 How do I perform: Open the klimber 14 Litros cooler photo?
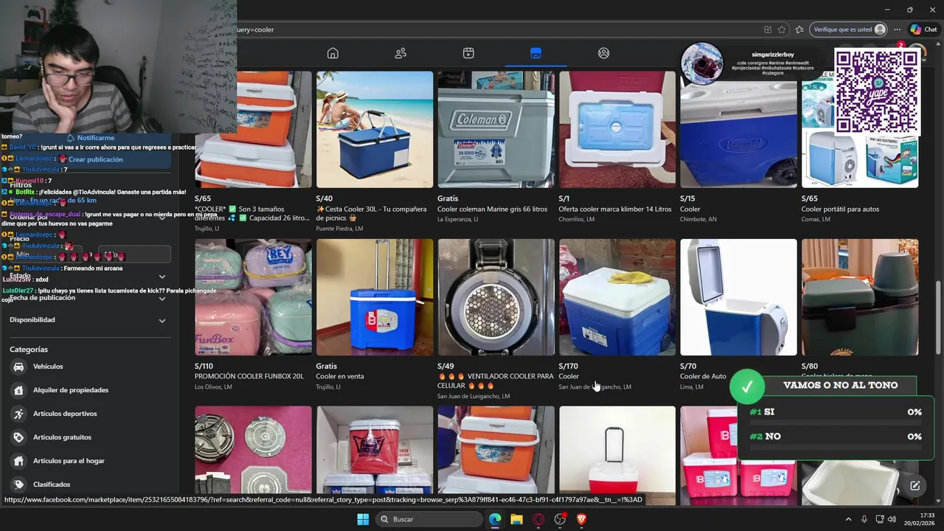(x=617, y=129)
